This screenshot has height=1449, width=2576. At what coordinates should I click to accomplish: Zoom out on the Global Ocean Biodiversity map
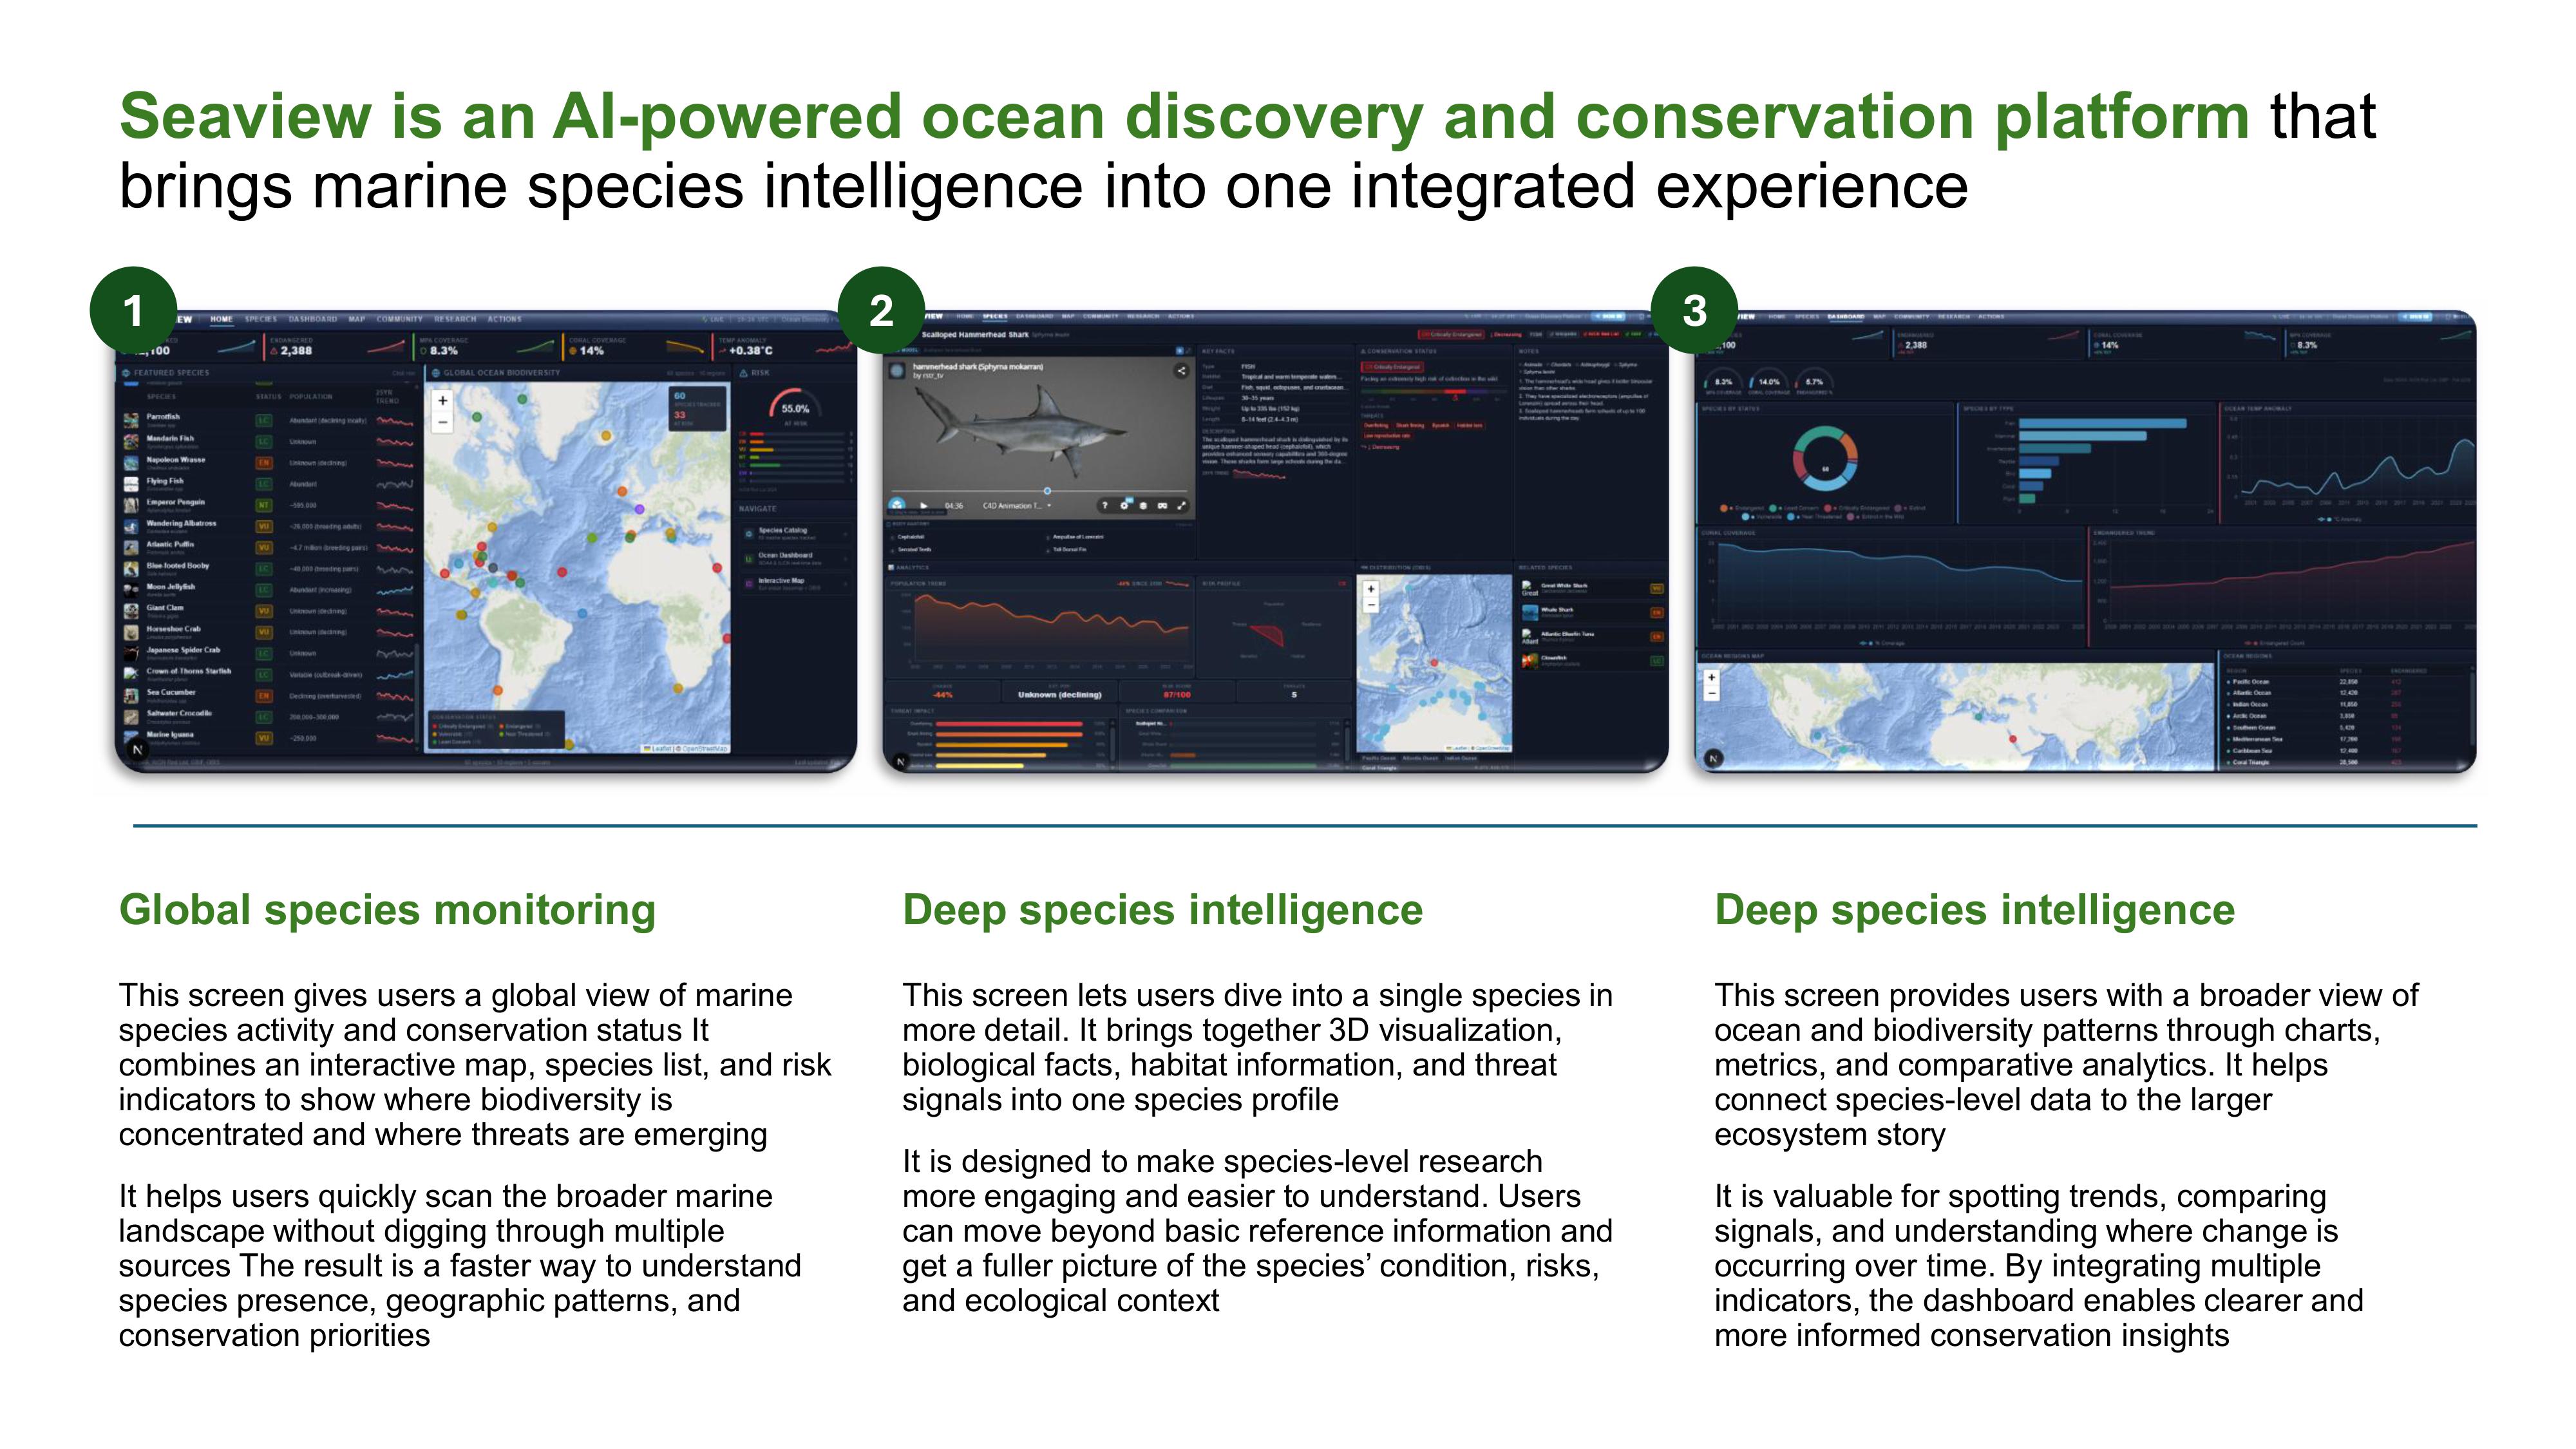(x=442, y=423)
